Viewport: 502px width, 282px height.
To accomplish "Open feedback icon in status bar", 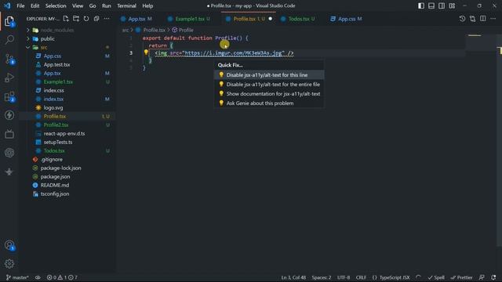I will click(482, 277).
